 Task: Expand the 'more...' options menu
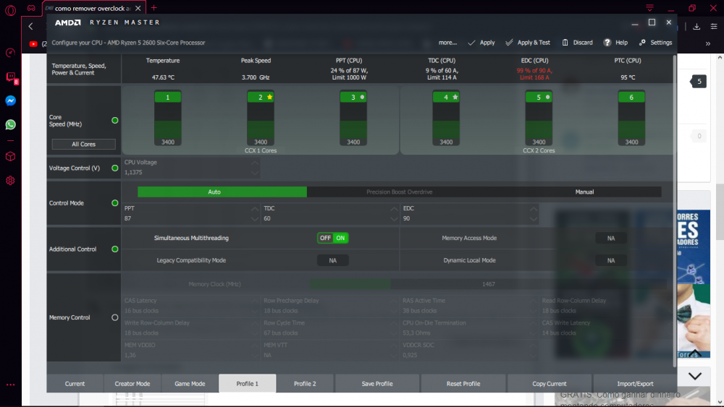click(x=447, y=43)
